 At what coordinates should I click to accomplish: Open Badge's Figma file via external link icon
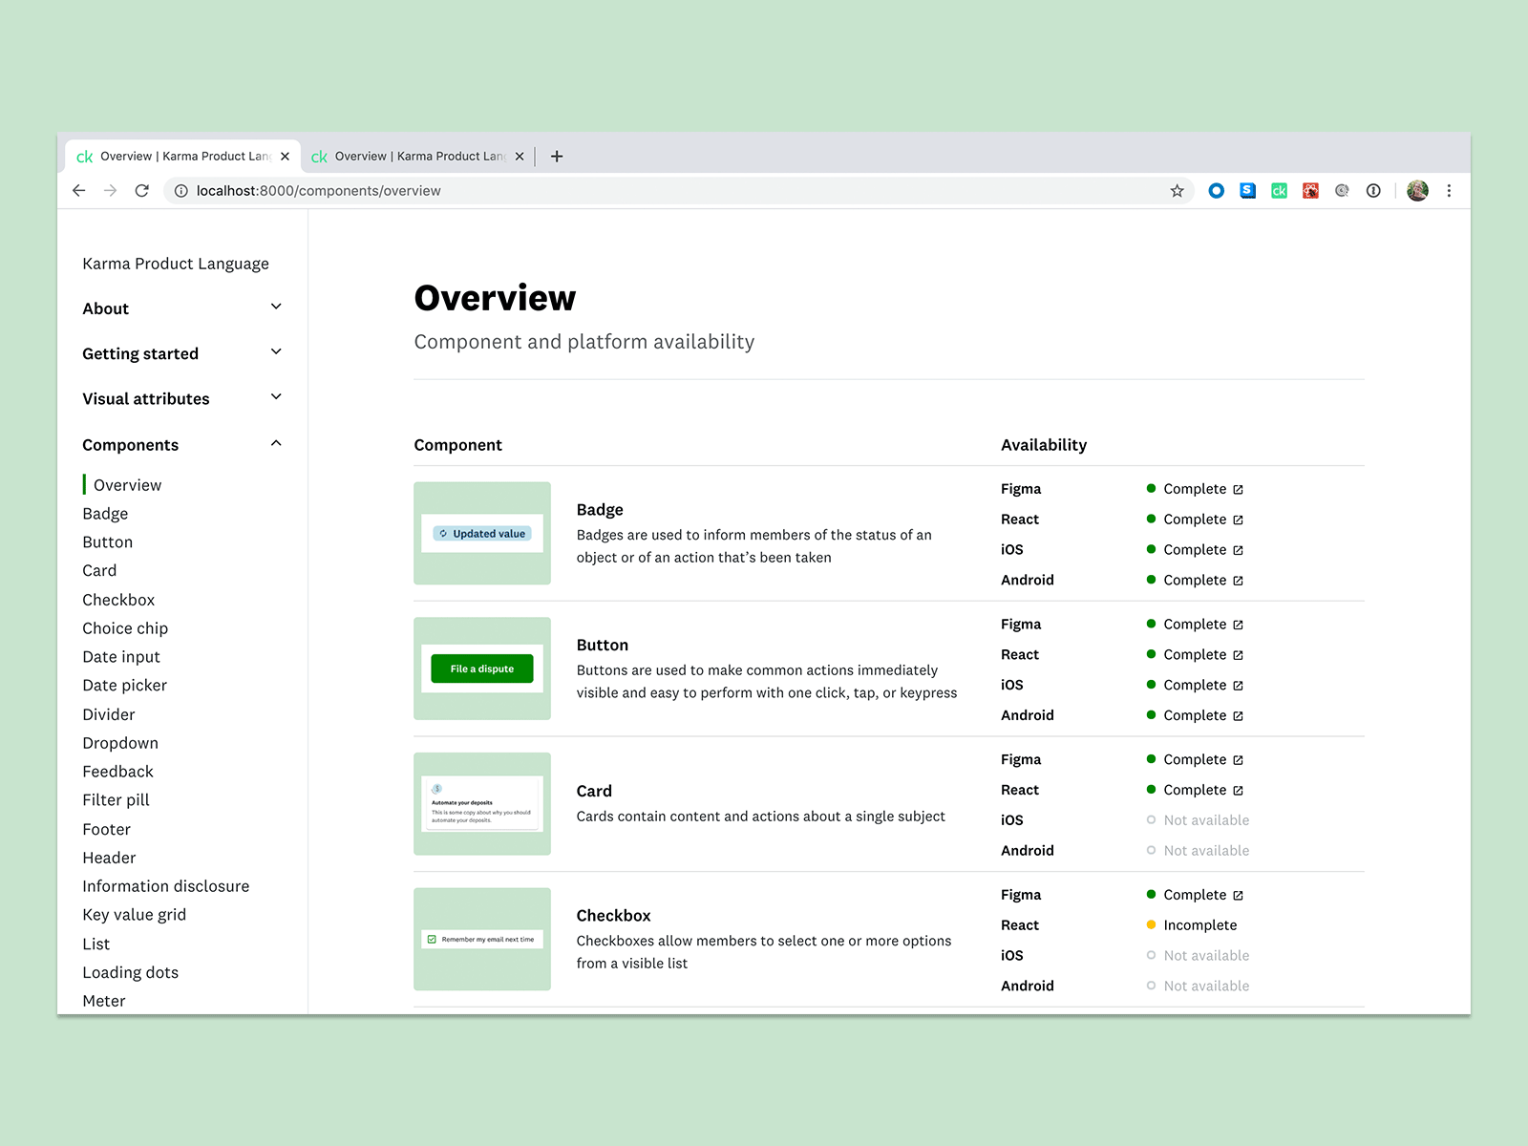click(x=1238, y=488)
